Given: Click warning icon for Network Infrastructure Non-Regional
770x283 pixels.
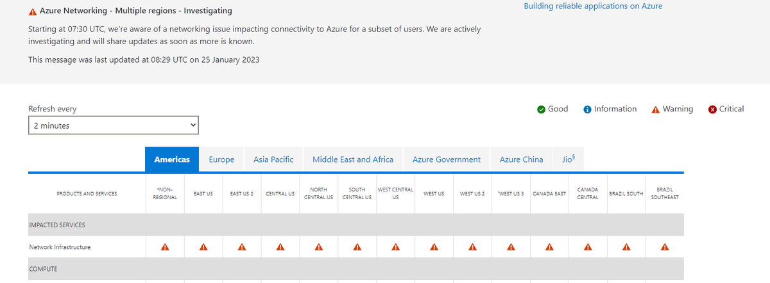Looking at the screenshot, I should tap(165, 247).
